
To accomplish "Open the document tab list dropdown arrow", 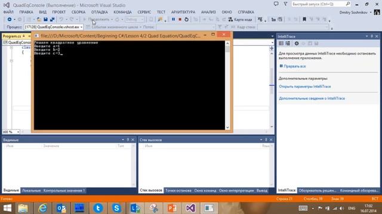I will pos(272,36).
